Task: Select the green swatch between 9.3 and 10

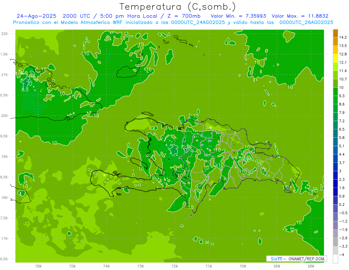Action: pos(335,91)
